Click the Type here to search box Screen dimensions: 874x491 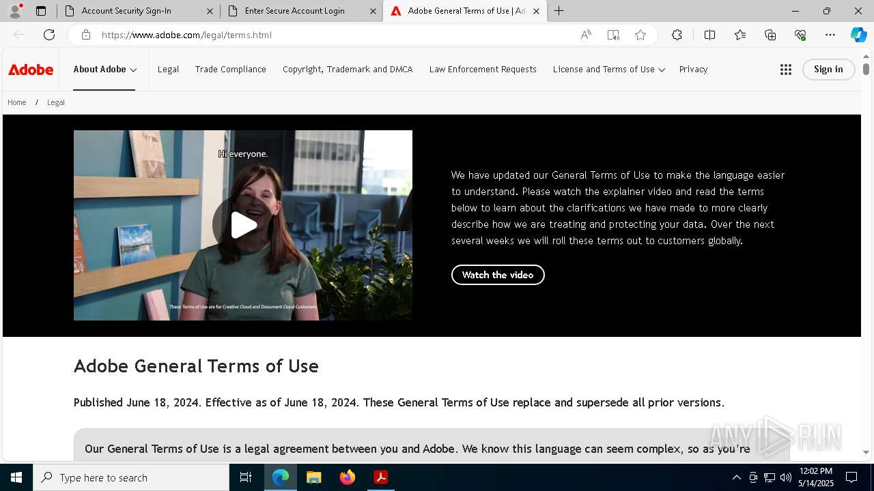pyautogui.click(x=131, y=477)
